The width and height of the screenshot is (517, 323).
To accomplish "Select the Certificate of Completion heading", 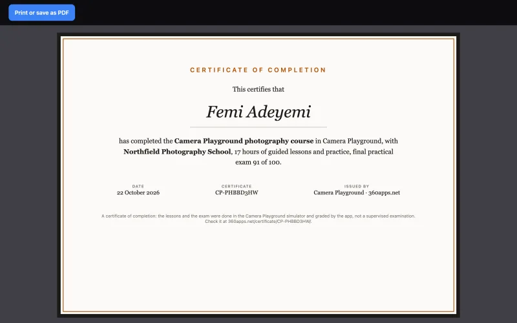I will [x=258, y=70].
